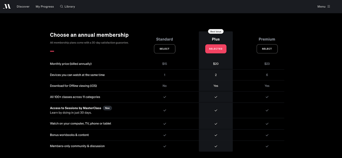This screenshot has height=158, width=342.
Task: Click the MasterClass logo icon
Action: (x=7, y=6)
